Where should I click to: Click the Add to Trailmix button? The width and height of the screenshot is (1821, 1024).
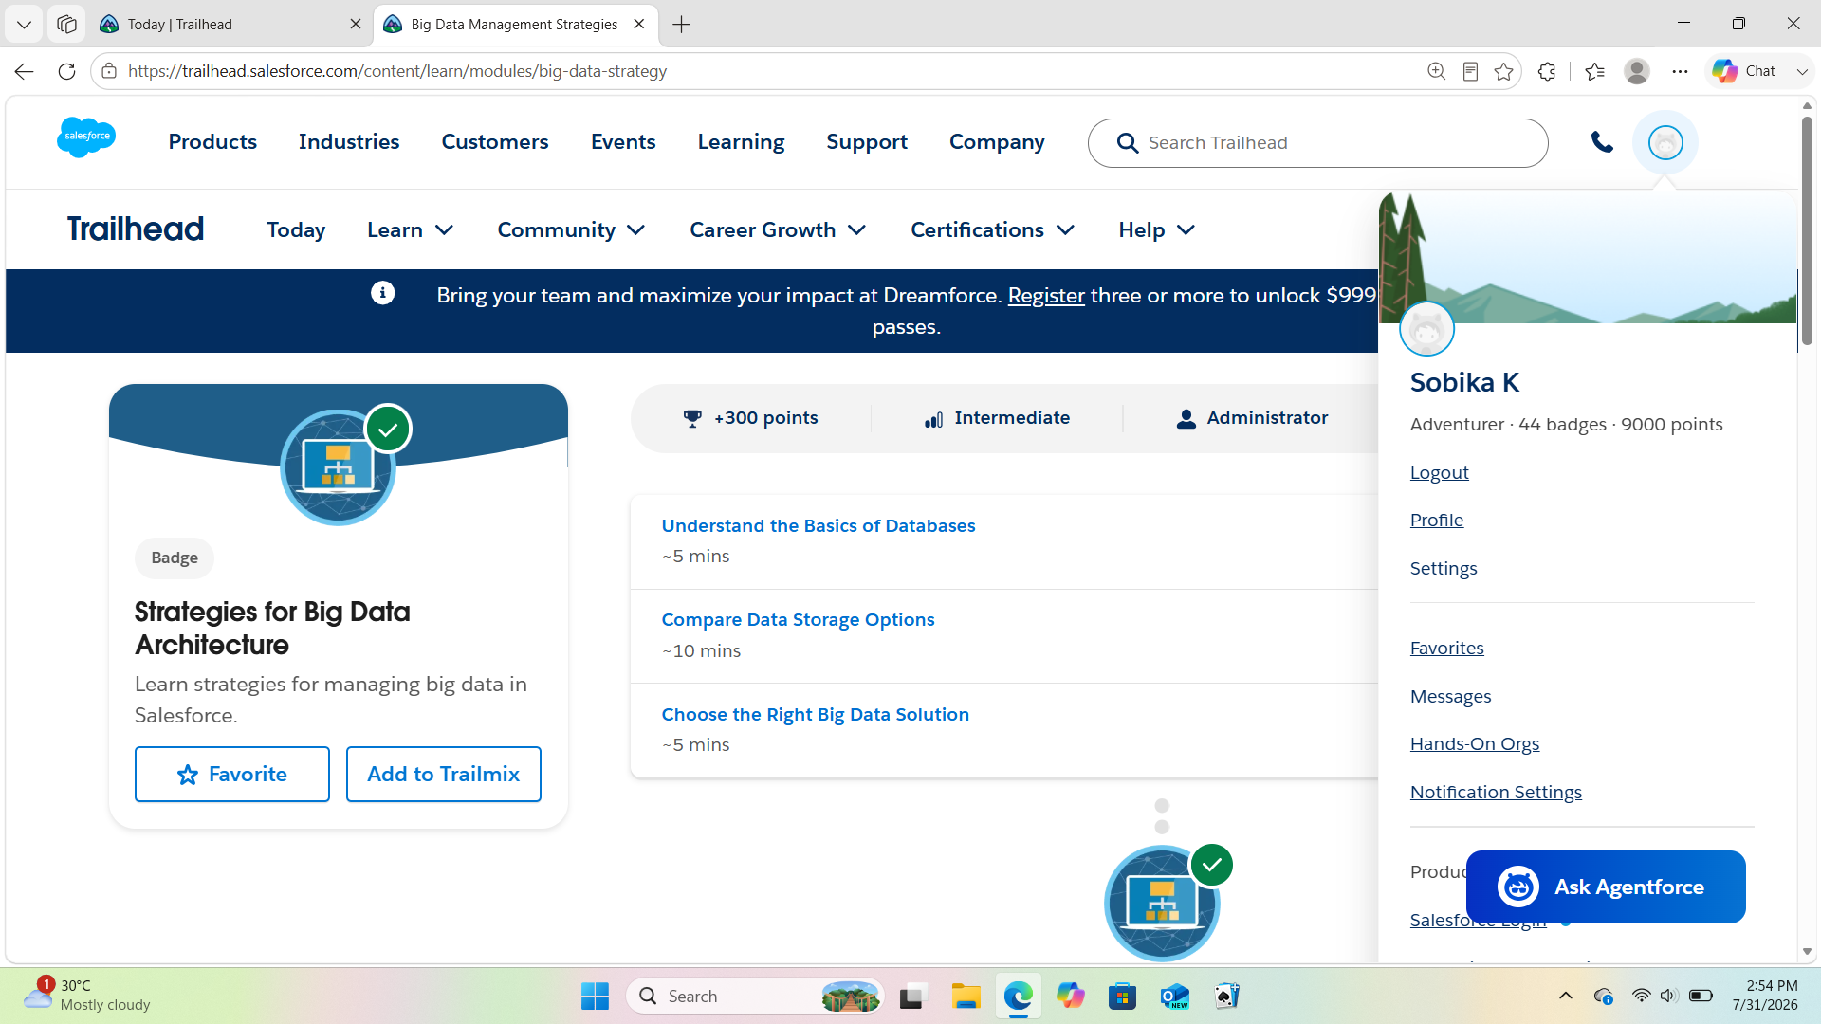point(444,774)
